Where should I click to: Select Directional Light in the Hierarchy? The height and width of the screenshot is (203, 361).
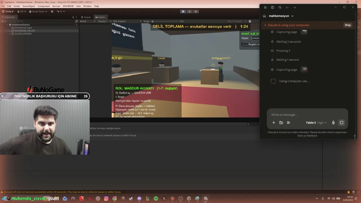pos(23,28)
